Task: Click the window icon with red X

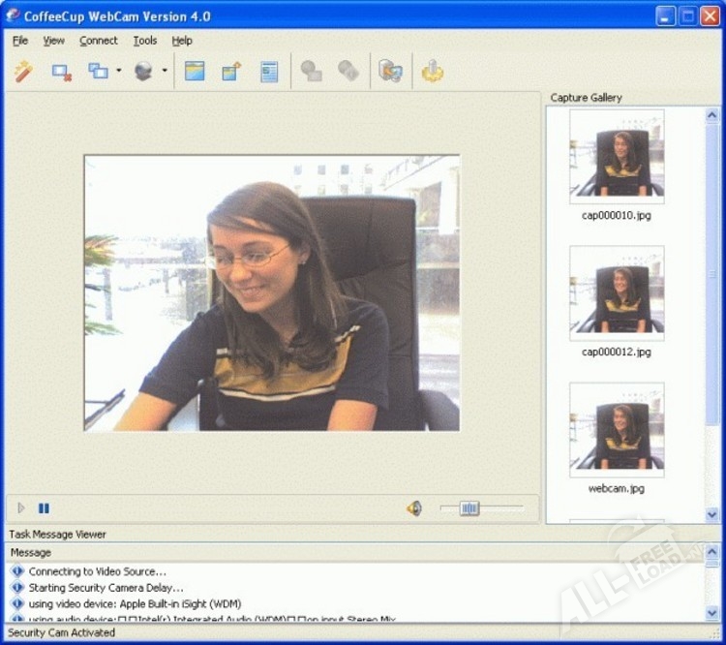Action: [x=62, y=72]
